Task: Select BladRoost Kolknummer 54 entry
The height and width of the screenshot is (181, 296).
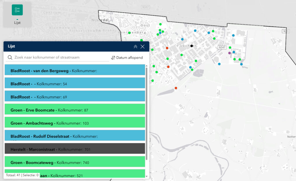Action: pyautogui.click(x=75, y=84)
